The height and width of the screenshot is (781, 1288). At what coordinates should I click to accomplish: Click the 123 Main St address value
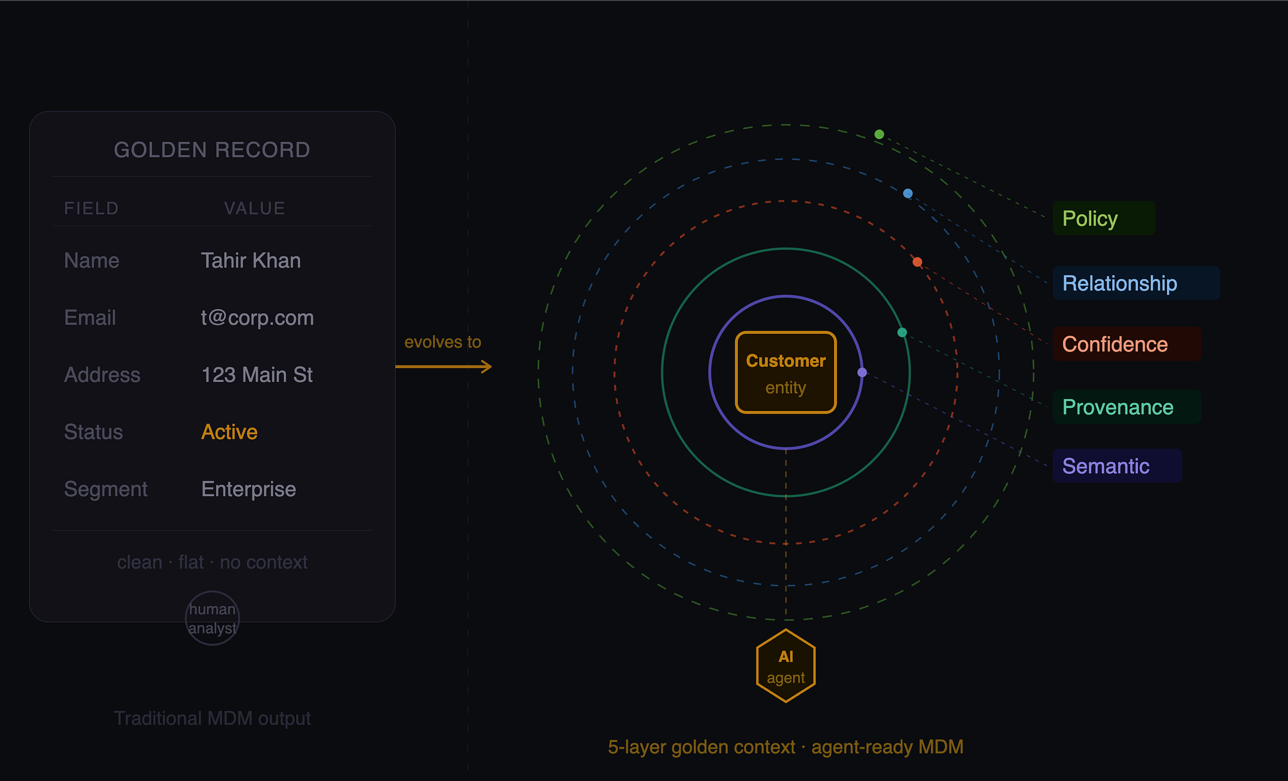point(257,374)
